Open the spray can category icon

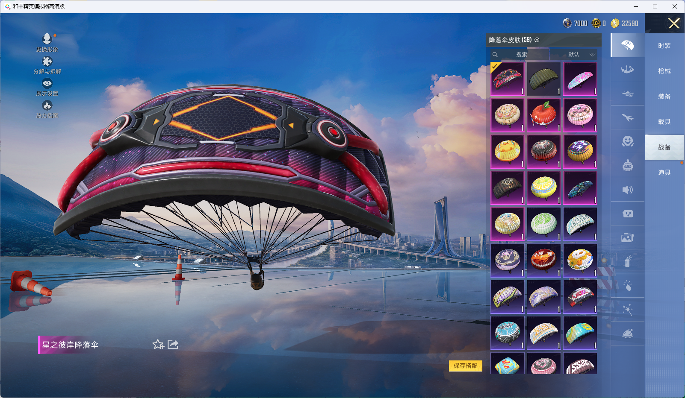[x=627, y=261]
